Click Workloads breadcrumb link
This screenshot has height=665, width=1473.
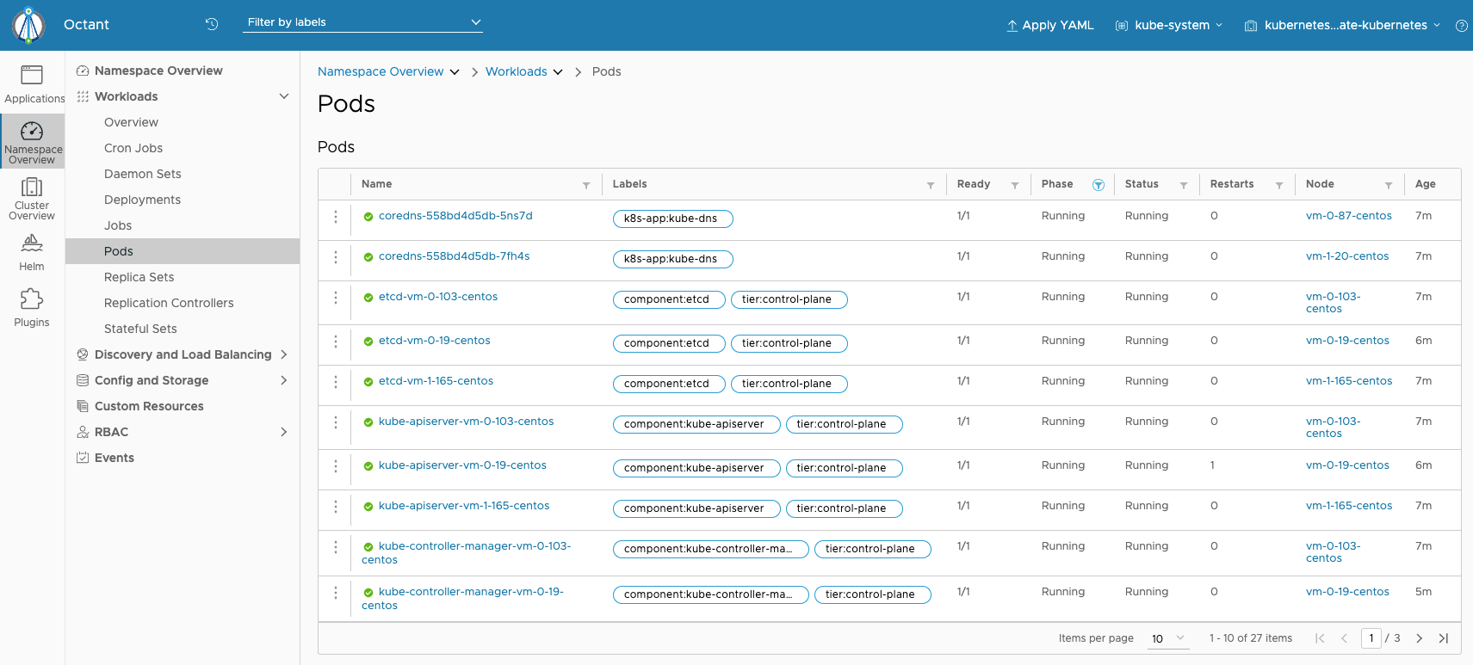pos(517,71)
